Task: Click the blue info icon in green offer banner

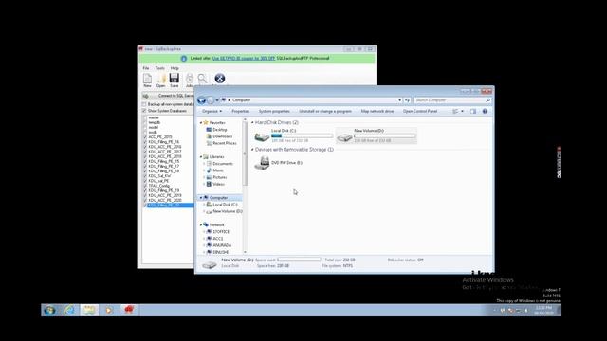Action: click(x=184, y=59)
